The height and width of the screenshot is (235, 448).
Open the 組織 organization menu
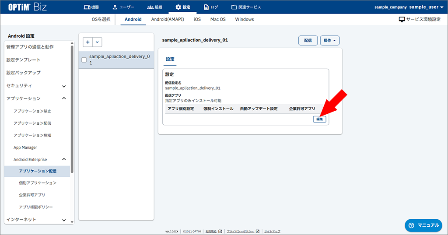point(154,7)
